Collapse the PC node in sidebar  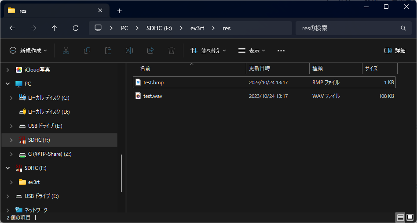(8, 84)
